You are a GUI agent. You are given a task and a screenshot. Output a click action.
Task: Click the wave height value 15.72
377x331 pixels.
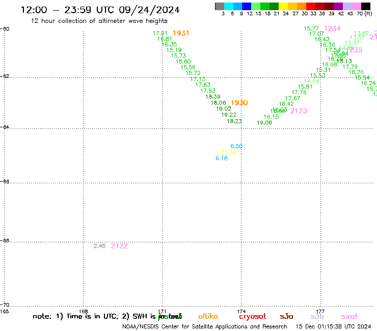[193, 73]
